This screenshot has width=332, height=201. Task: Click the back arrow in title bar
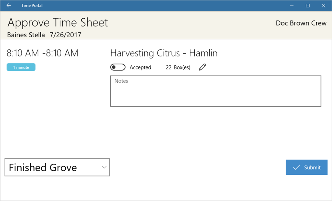9,6
